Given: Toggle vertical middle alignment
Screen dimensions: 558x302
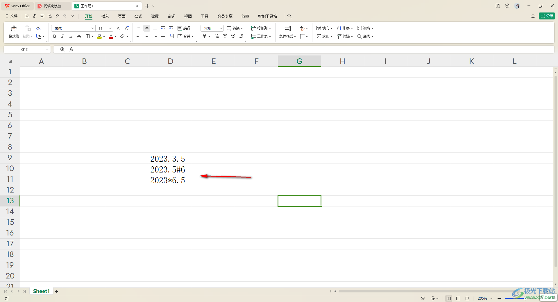Looking at the screenshot, I should tap(147, 28).
